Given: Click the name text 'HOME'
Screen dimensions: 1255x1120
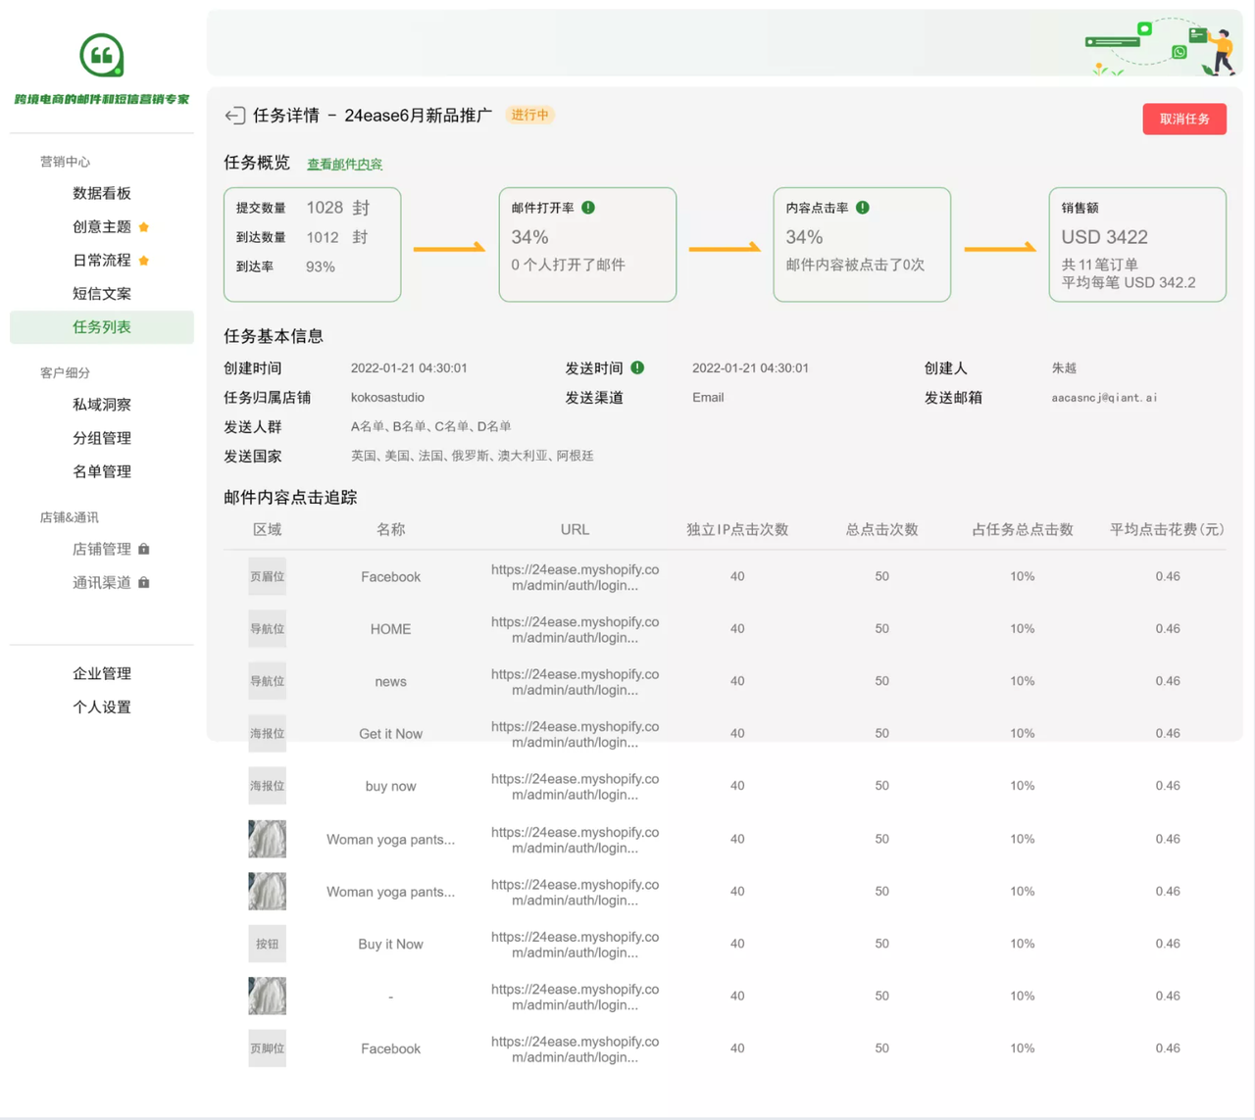Looking at the screenshot, I should pos(390,629).
